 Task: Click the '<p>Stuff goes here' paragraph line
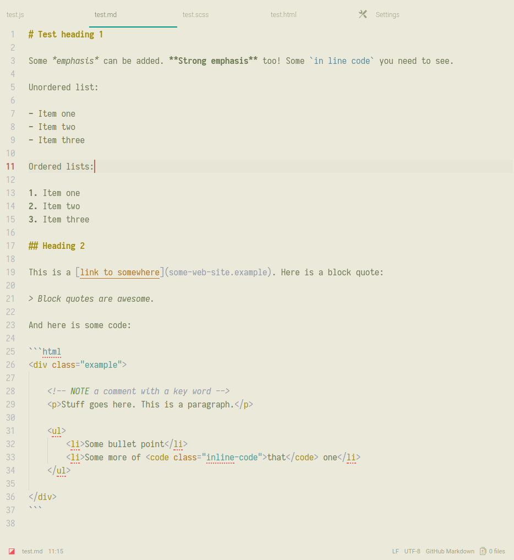pyautogui.click(x=150, y=404)
